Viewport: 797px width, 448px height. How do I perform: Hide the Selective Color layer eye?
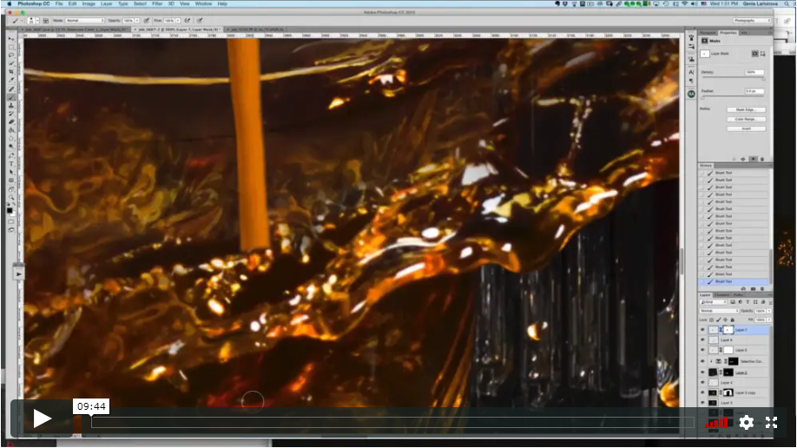point(702,361)
